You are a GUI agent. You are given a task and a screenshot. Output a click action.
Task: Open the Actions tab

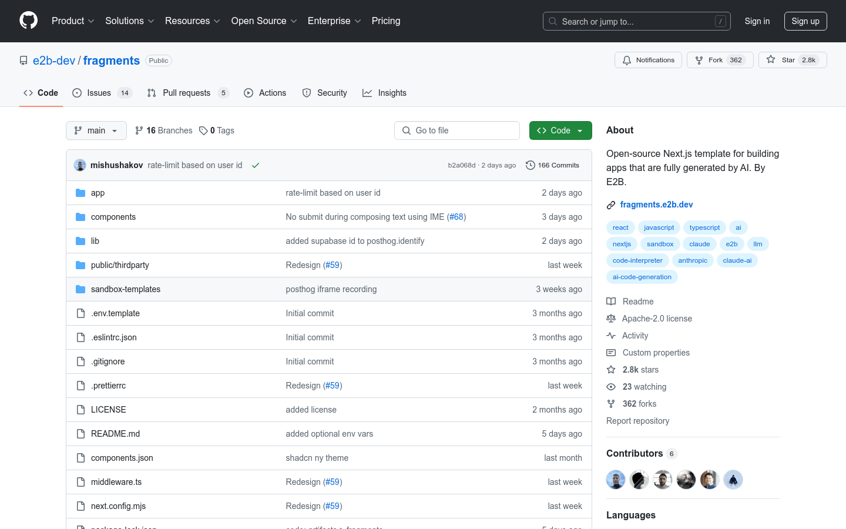[265, 93]
